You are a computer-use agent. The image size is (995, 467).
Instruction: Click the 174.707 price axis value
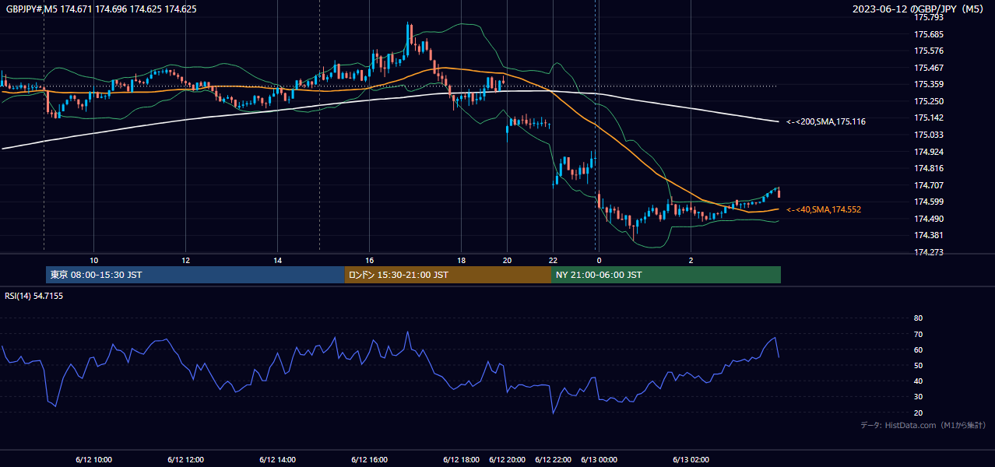point(928,185)
